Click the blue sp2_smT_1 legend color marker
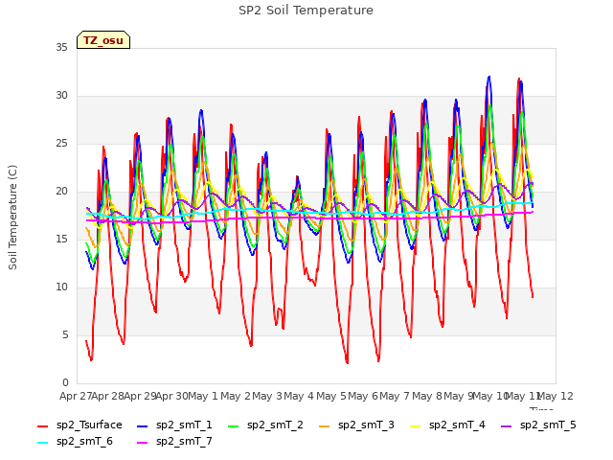The width and height of the screenshot is (613, 460). pyautogui.click(x=143, y=425)
